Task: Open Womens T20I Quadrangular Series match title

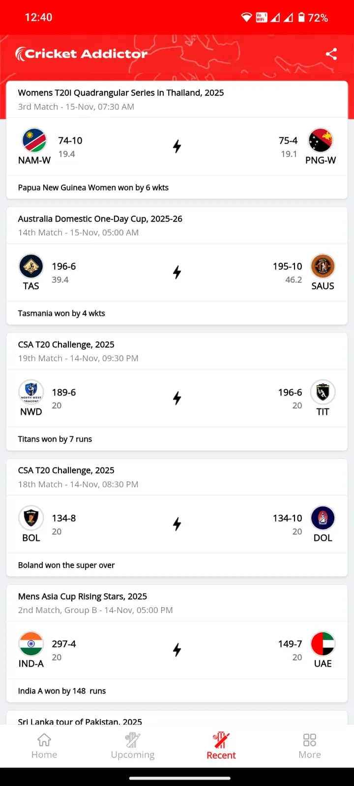Action: pos(121,93)
